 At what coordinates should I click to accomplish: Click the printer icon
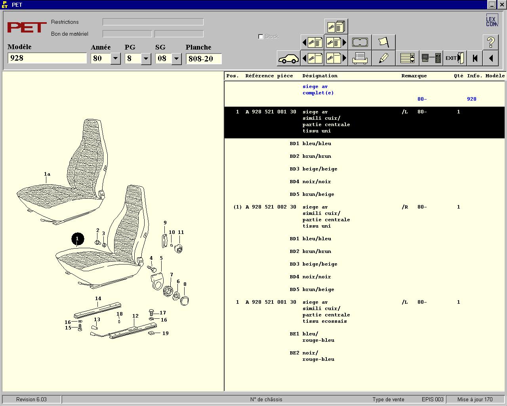(360, 58)
